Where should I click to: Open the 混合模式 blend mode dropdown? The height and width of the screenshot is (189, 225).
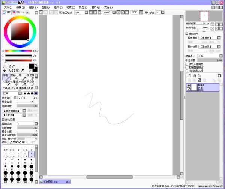[x=210, y=56]
